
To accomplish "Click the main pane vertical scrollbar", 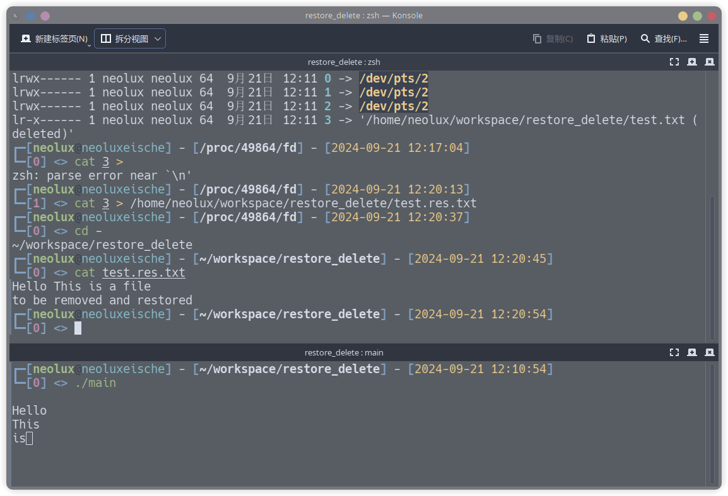I will pos(712,423).
